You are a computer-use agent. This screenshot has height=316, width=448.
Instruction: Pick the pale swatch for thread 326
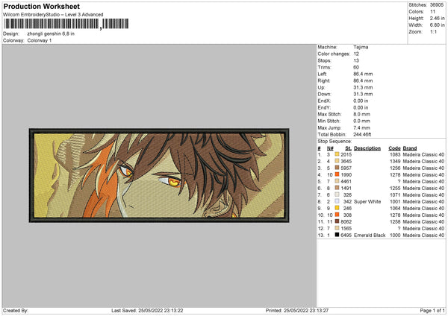click(337, 195)
